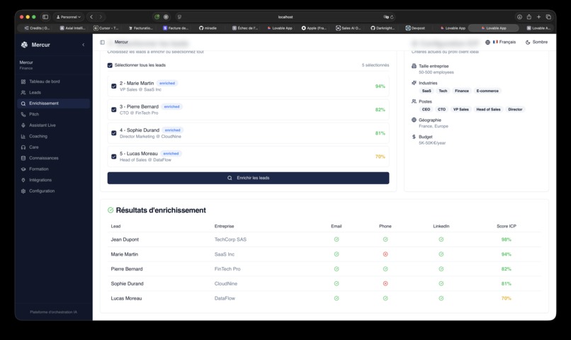Click the Safari sidebar toggle icon
The width and height of the screenshot is (571, 340).
[45, 17]
